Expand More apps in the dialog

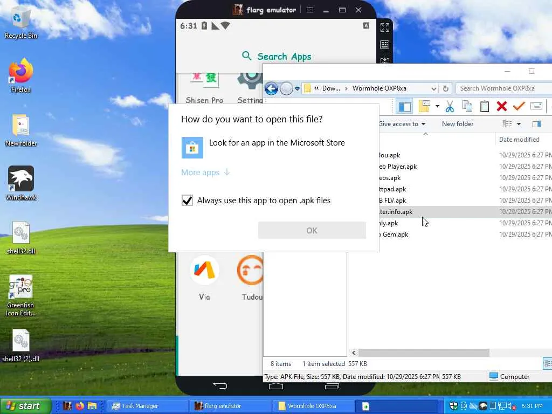click(x=205, y=172)
